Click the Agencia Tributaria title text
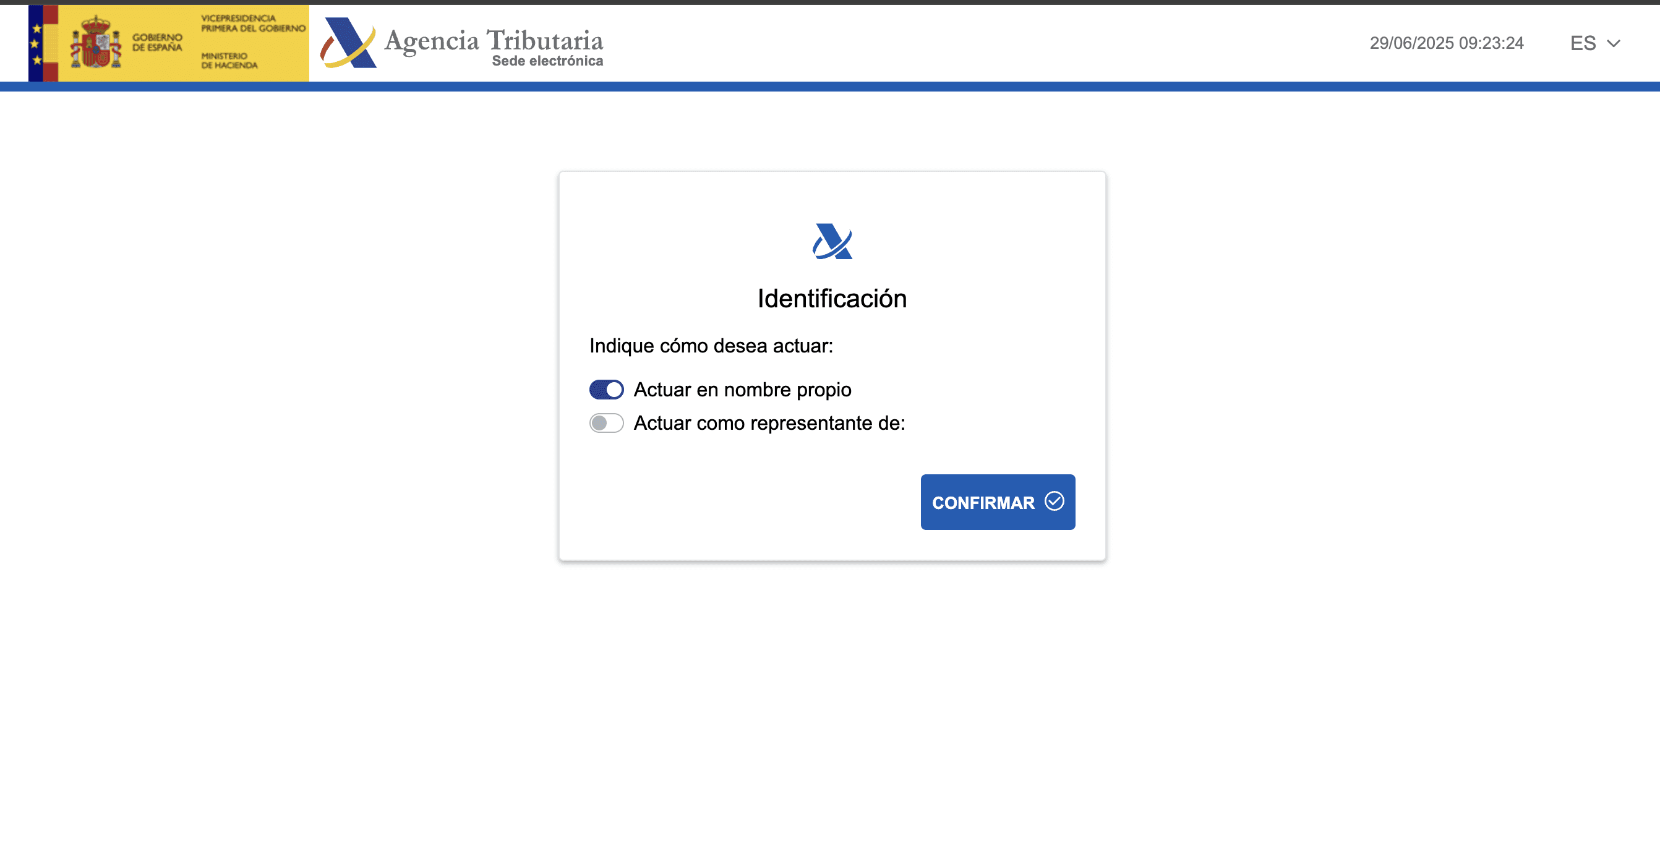 [494, 40]
